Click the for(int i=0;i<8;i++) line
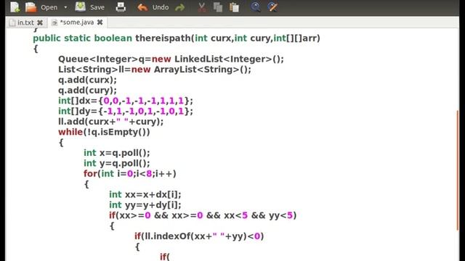The width and height of the screenshot is (465, 261). [130, 174]
